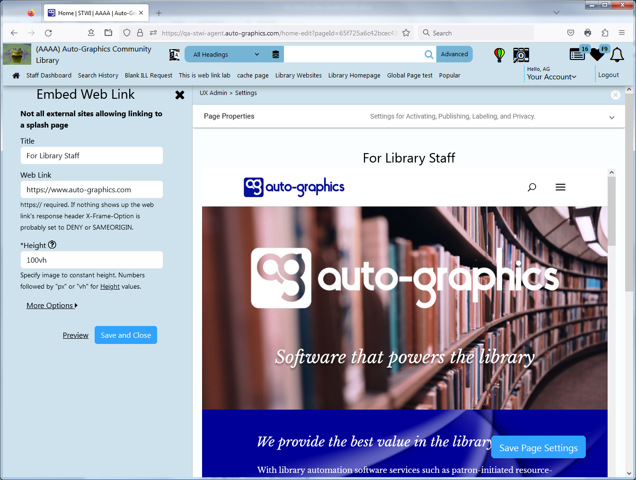The height and width of the screenshot is (480, 636).
Task: Focus the Title input field
Action: tap(92, 155)
